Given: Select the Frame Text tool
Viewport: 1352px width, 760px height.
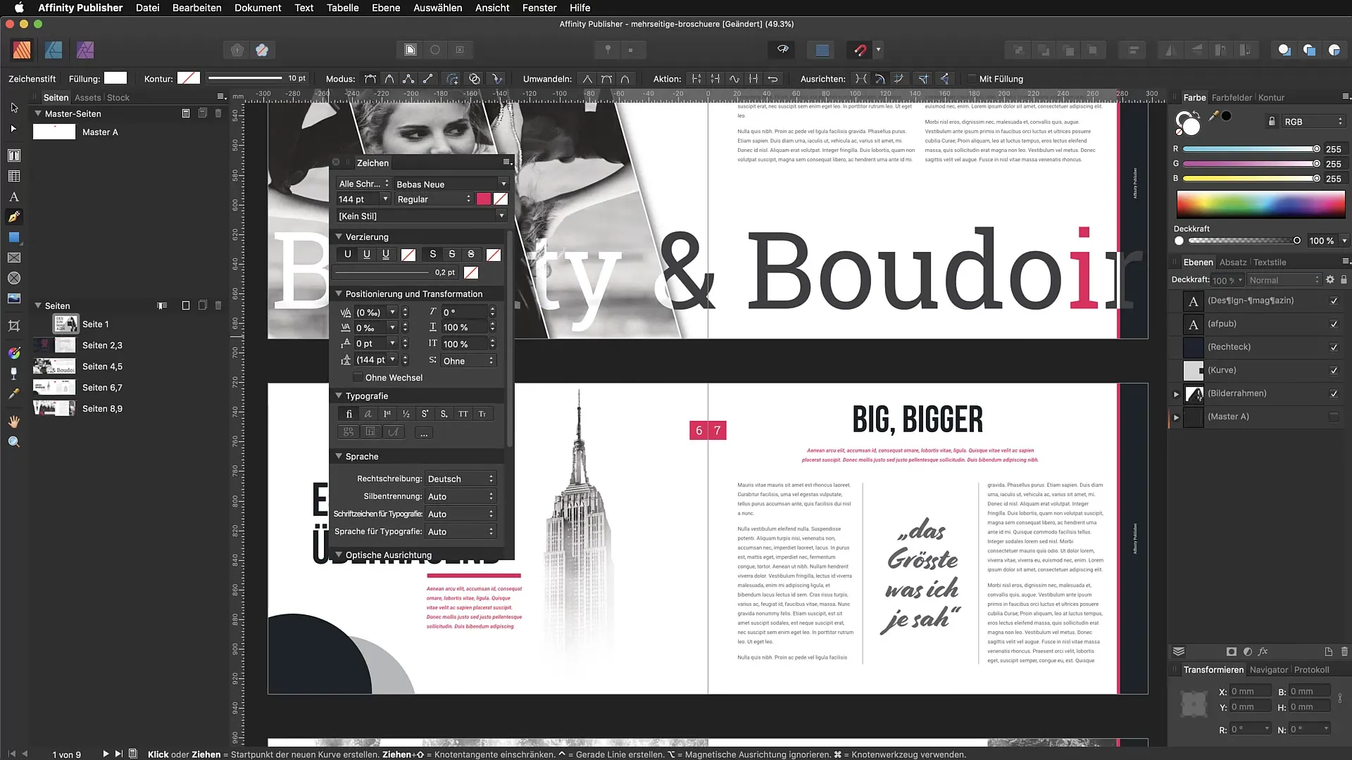Looking at the screenshot, I should [x=14, y=156].
